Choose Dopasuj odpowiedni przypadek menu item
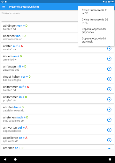115x163 pixels. click(96, 31)
